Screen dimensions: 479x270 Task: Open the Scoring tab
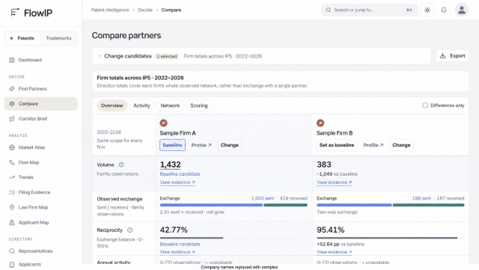[199, 105]
